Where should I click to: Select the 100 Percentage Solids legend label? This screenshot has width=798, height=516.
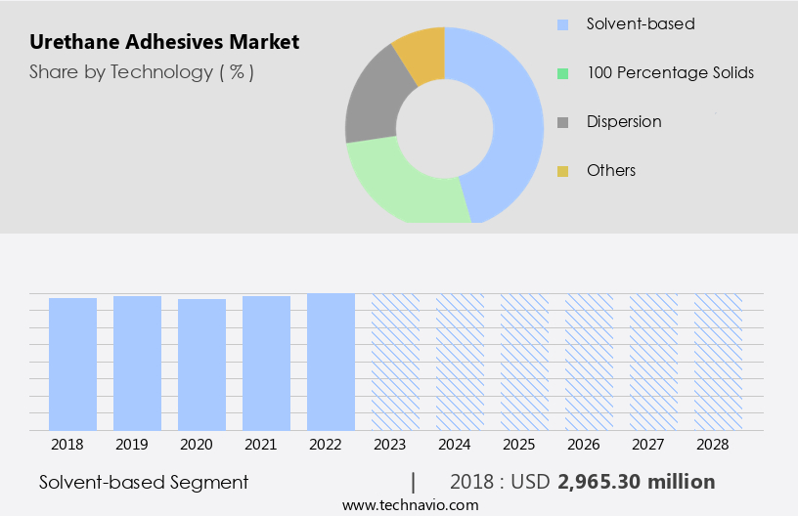(670, 72)
